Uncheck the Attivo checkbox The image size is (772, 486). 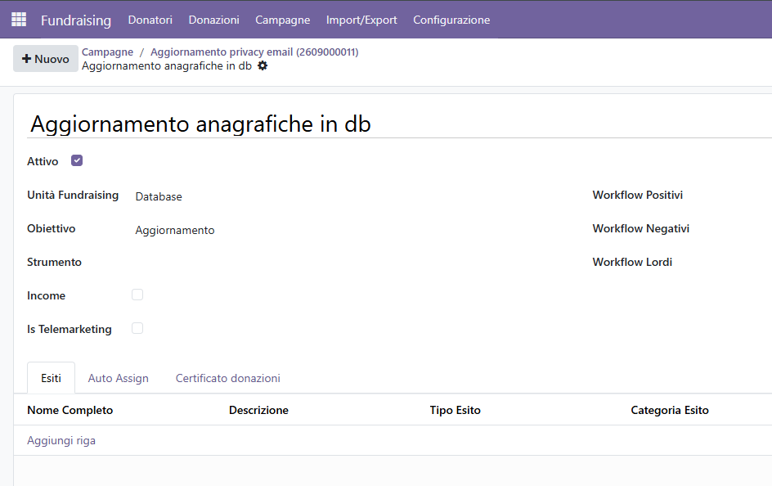click(x=77, y=160)
